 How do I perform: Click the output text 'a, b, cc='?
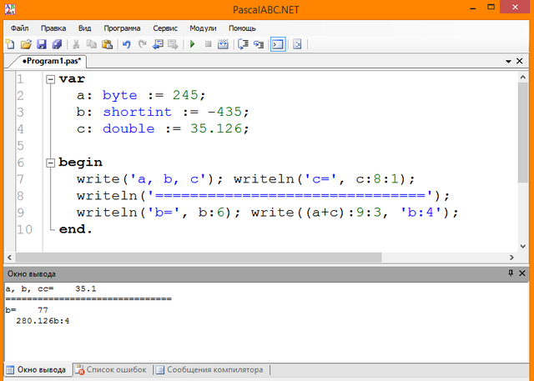pos(30,289)
